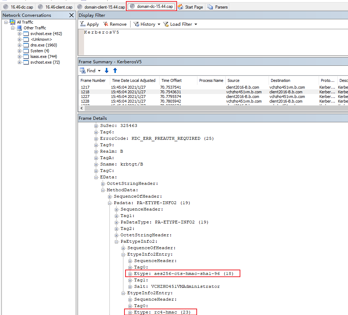Switch to the 16.46-client.cap tab

point(55,7)
